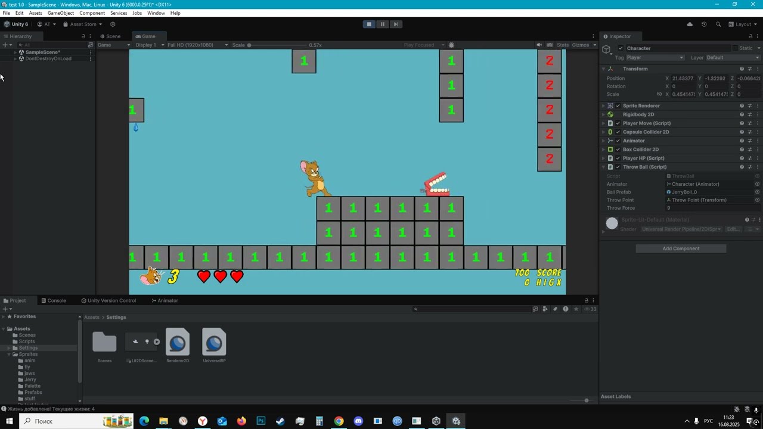Toggle the Scale constrain-proportions link icon

tap(659, 94)
